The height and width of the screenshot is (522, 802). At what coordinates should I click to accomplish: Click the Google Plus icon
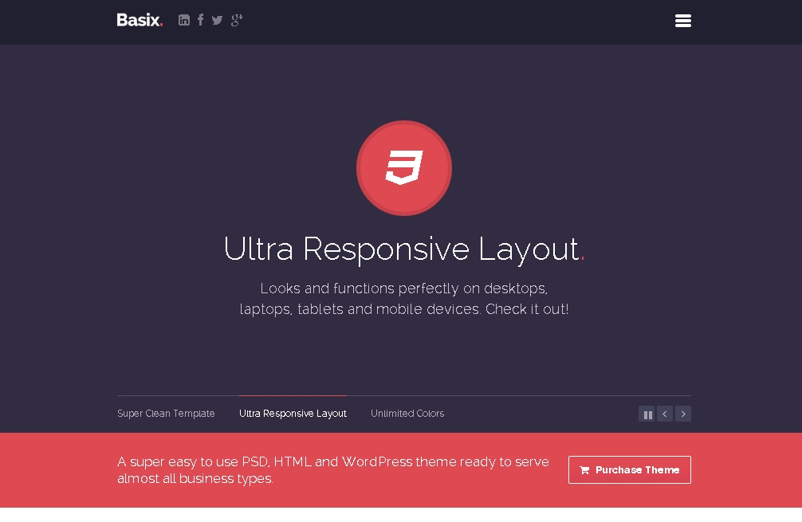237,20
